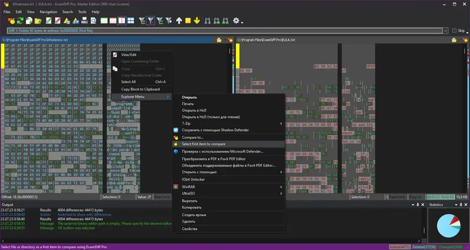Go to next difference with the yellow down arrow
470x250 pixels.
[197, 21]
